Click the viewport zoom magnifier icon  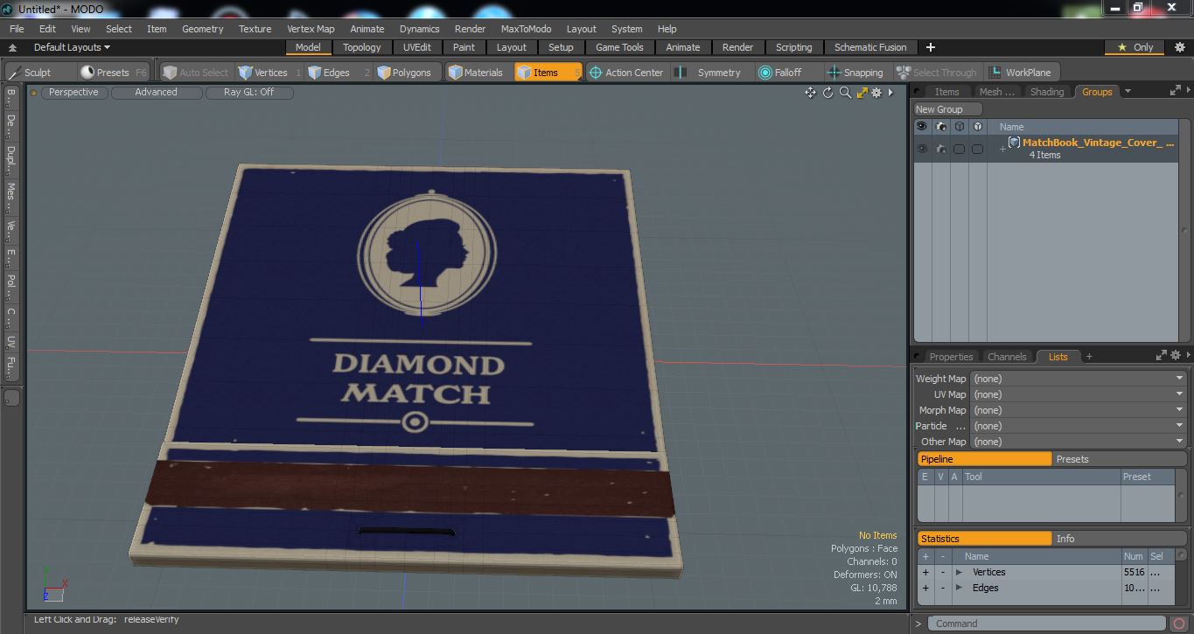[x=845, y=93]
